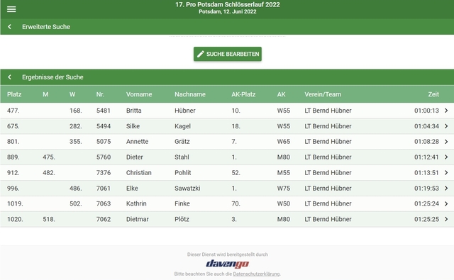Click the Verein/Team column header
The height and width of the screenshot is (280, 454).
coord(323,94)
